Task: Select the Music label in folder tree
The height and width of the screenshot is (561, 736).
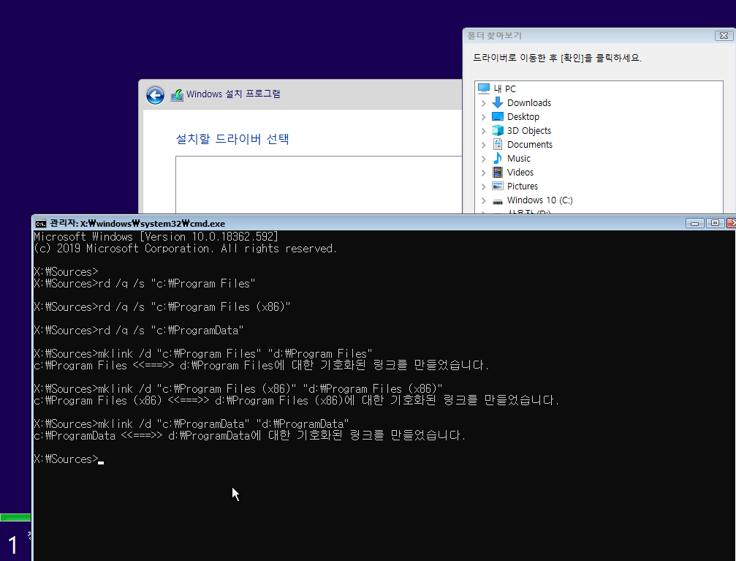Action: click(x=519, y=158)
